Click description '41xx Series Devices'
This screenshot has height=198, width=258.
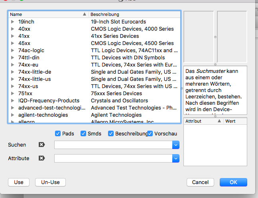tap(115, 36)
